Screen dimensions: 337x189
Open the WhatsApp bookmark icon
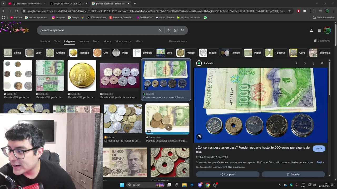205,18
